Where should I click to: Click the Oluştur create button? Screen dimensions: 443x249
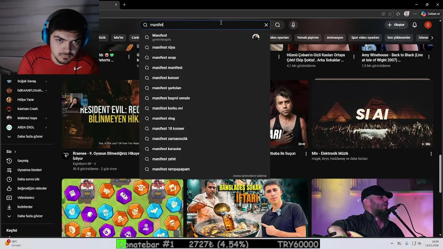pos(396,25)
